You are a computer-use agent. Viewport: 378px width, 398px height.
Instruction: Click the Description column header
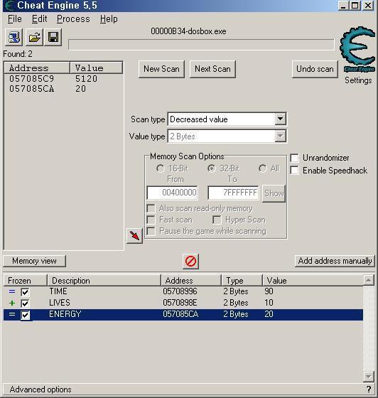coord(104,281)
